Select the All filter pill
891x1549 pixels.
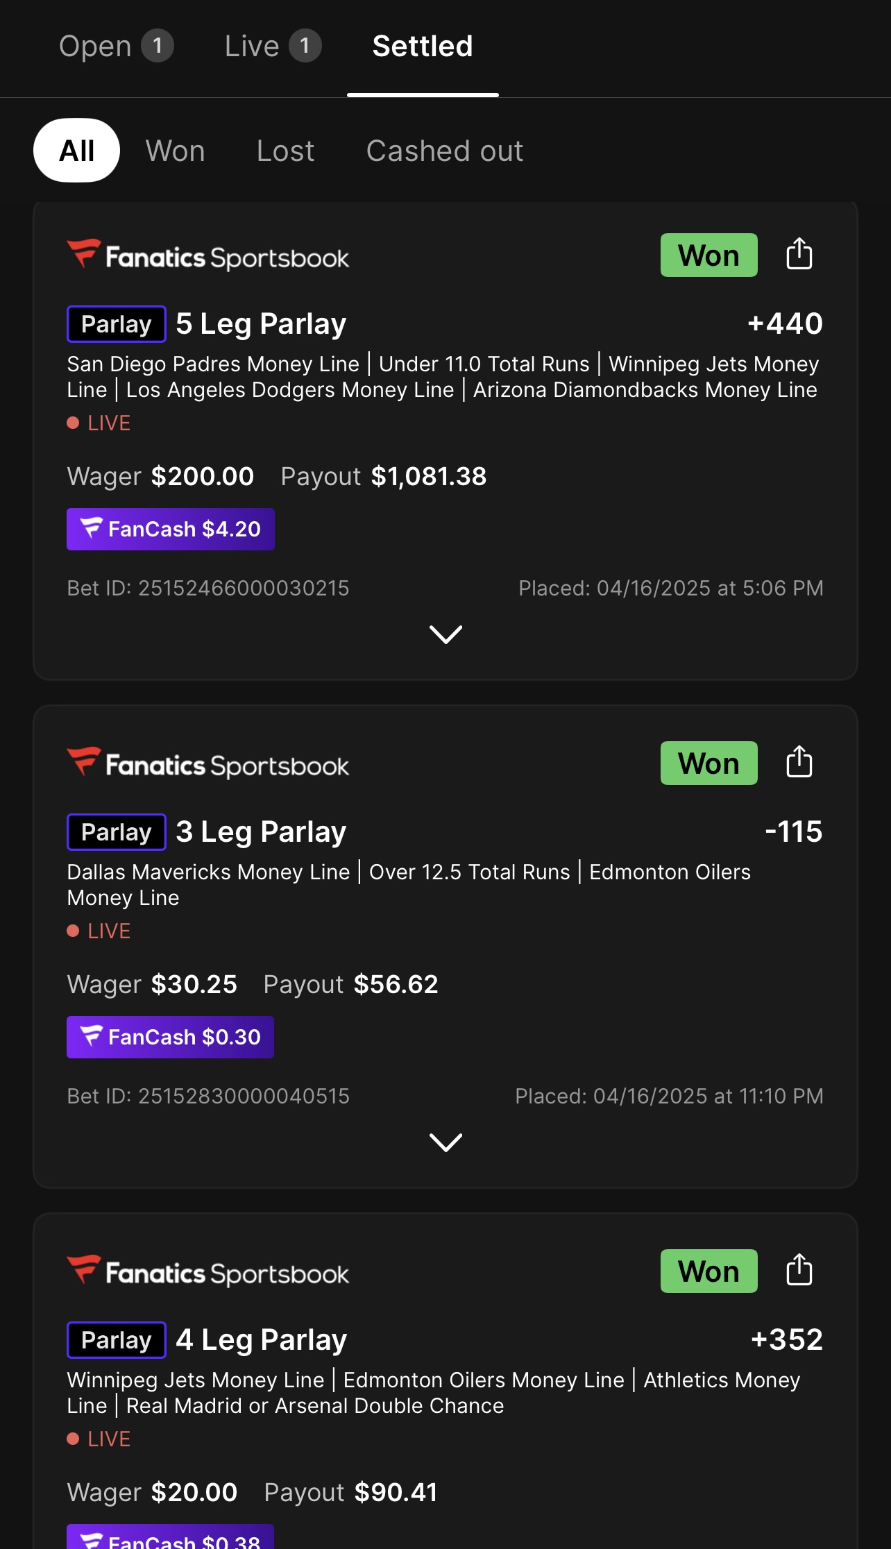tap(76, 151)
